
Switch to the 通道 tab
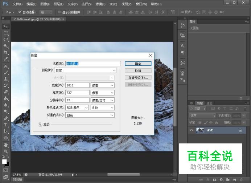209,103
